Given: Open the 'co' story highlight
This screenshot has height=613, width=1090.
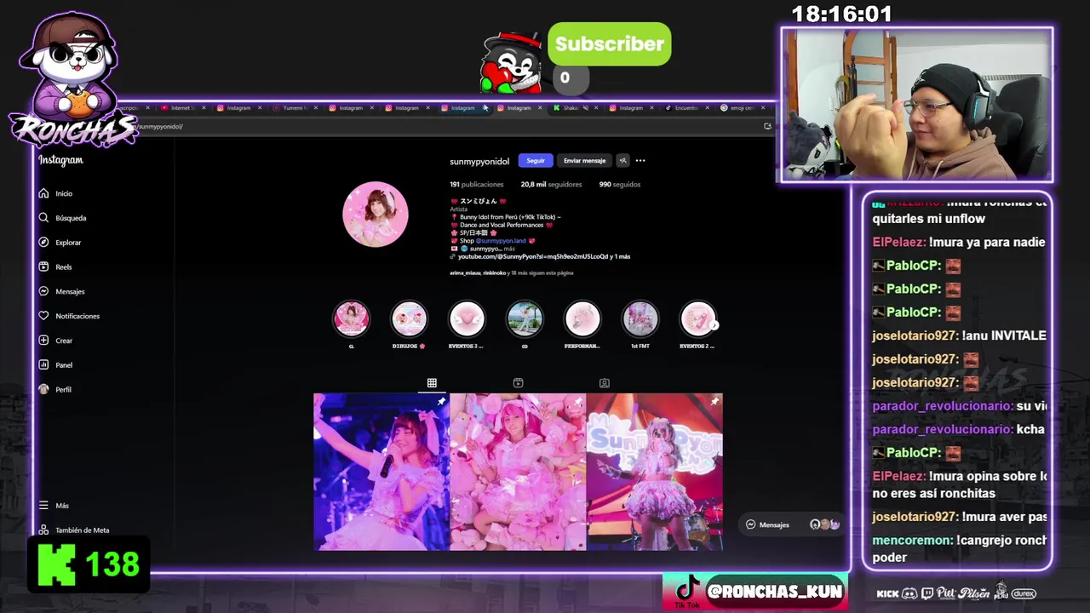Looking at the screenshot, I should [x=525, y=319].
